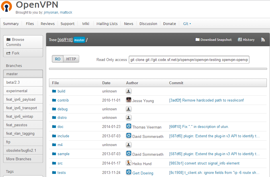View the History page
The width and height of the screenshot is (270, 177).
point(246,40)
